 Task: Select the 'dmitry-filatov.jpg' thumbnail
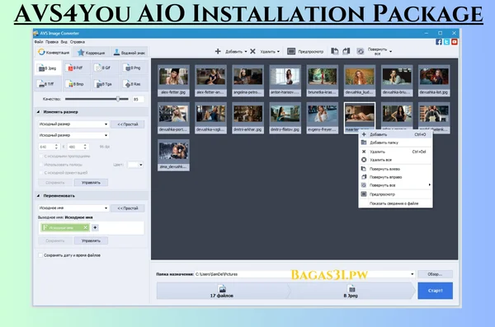point(285,118)
